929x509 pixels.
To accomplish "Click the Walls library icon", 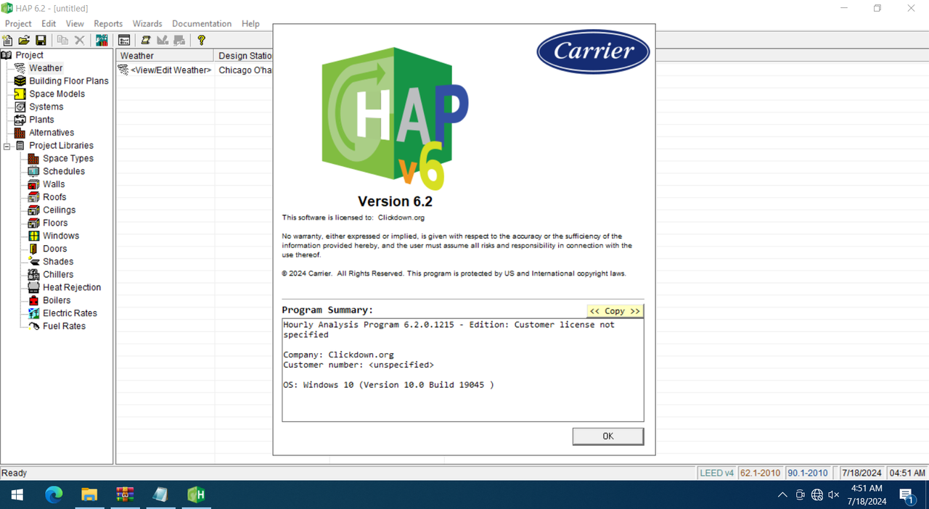I will click(33, 184).
